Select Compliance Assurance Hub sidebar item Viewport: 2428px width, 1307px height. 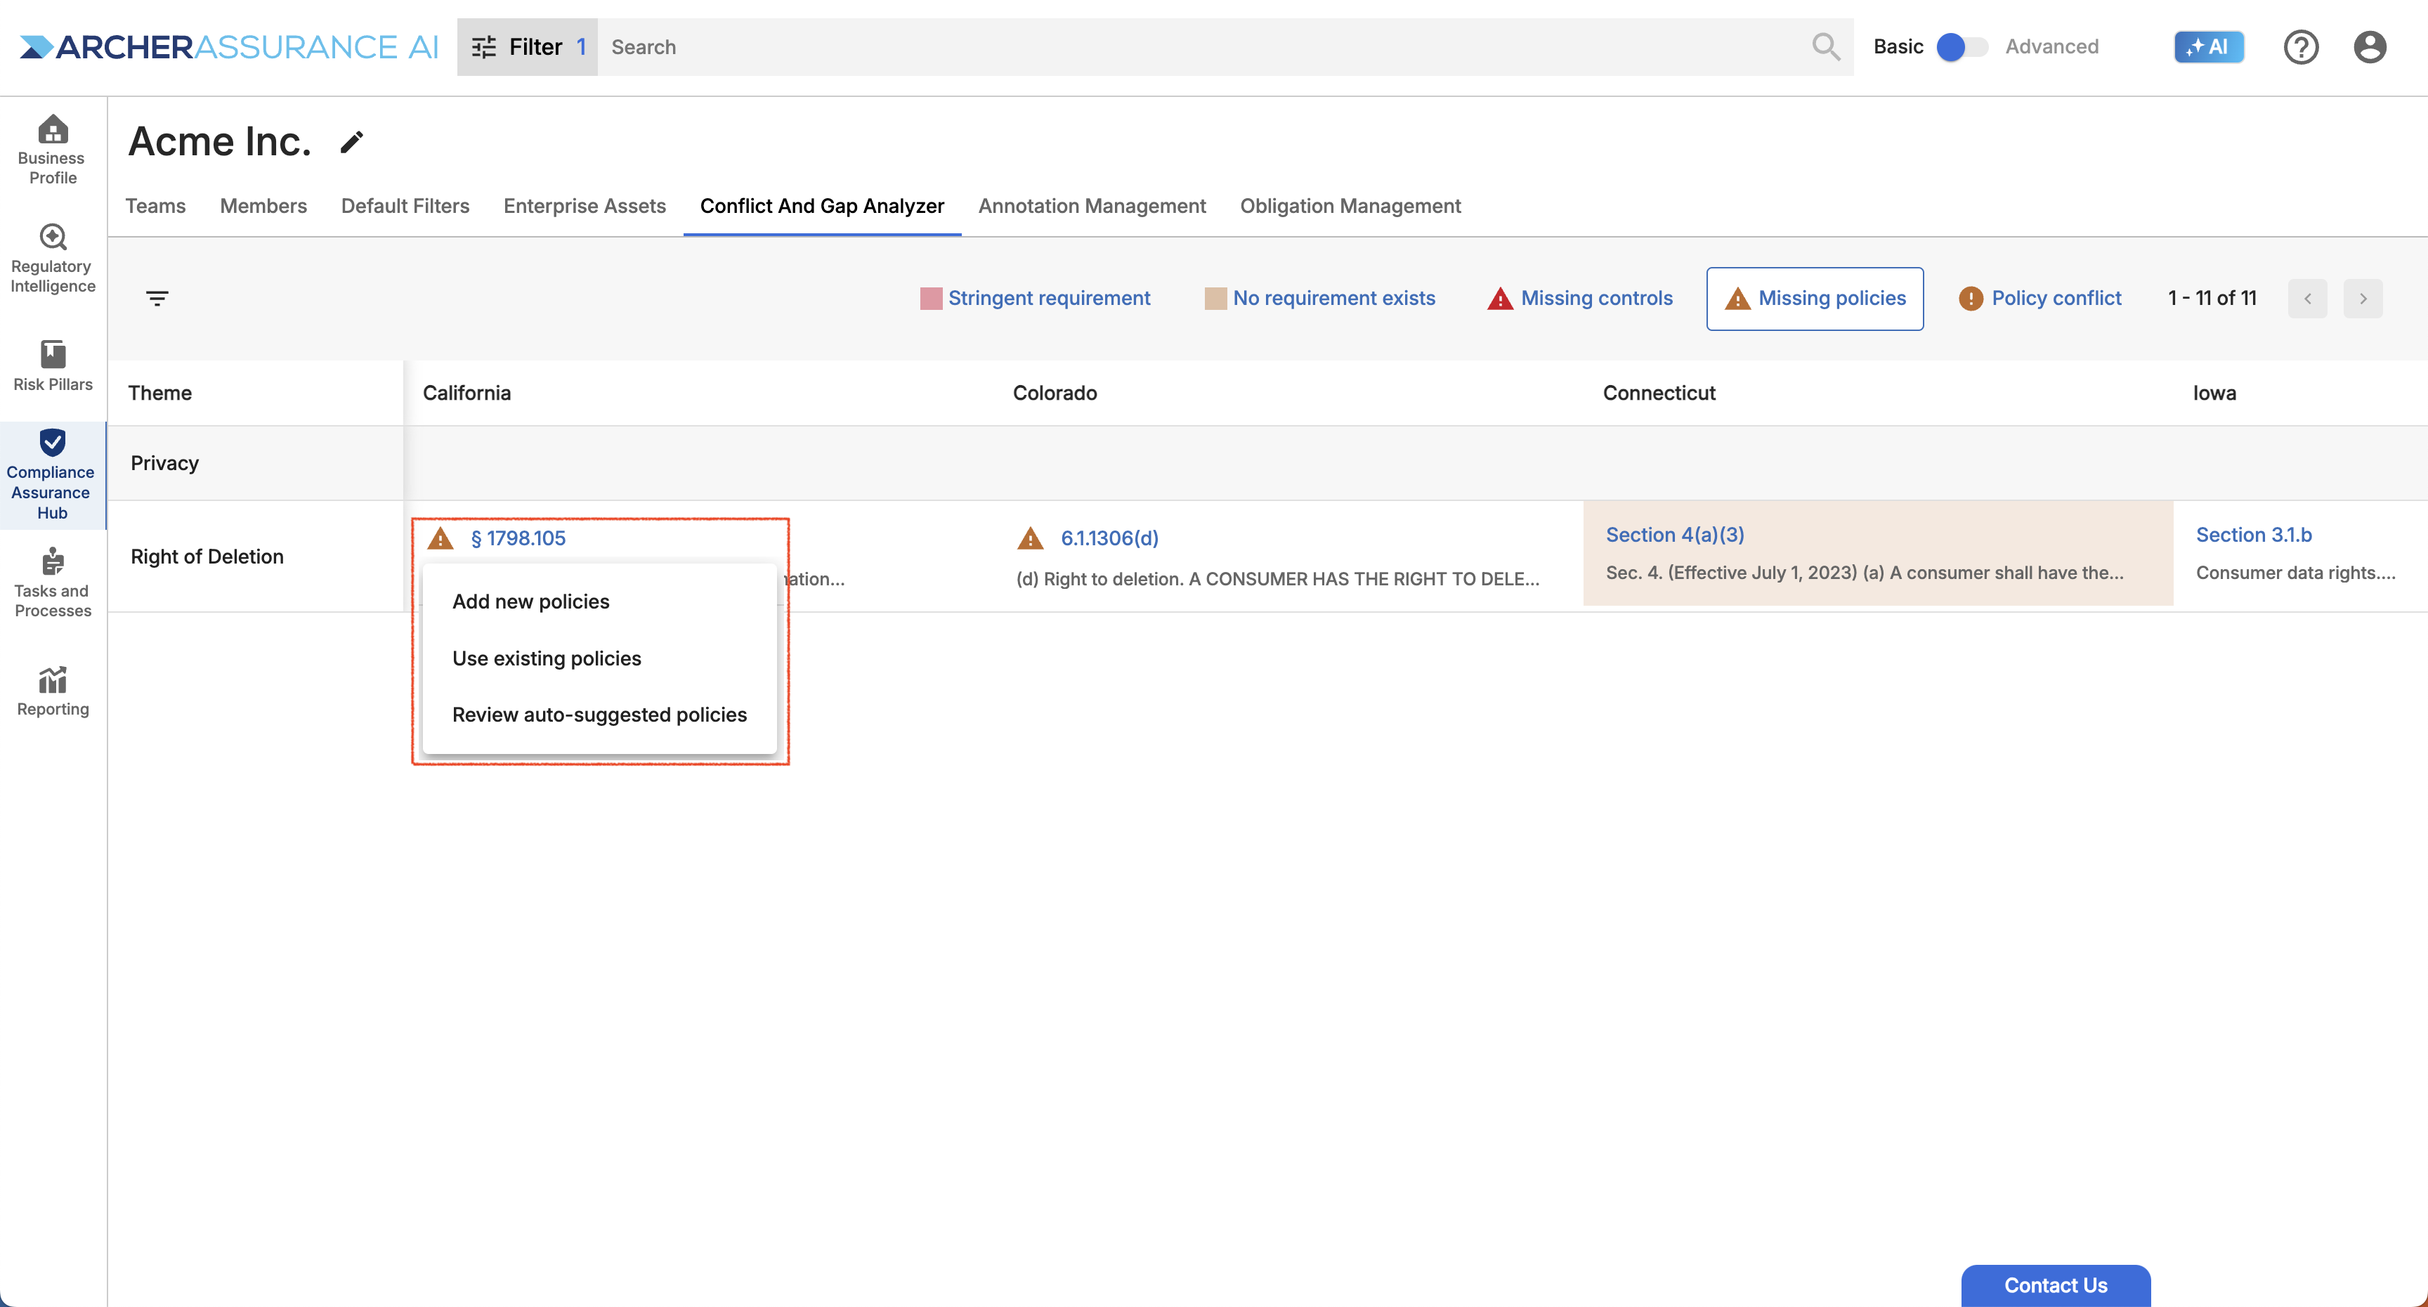coord(52,474)
